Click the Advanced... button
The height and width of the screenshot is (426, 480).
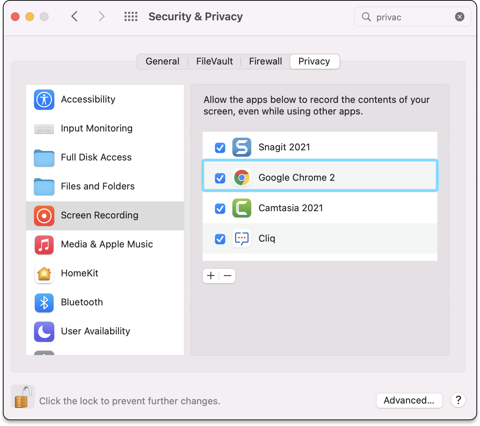coord(409,400)
